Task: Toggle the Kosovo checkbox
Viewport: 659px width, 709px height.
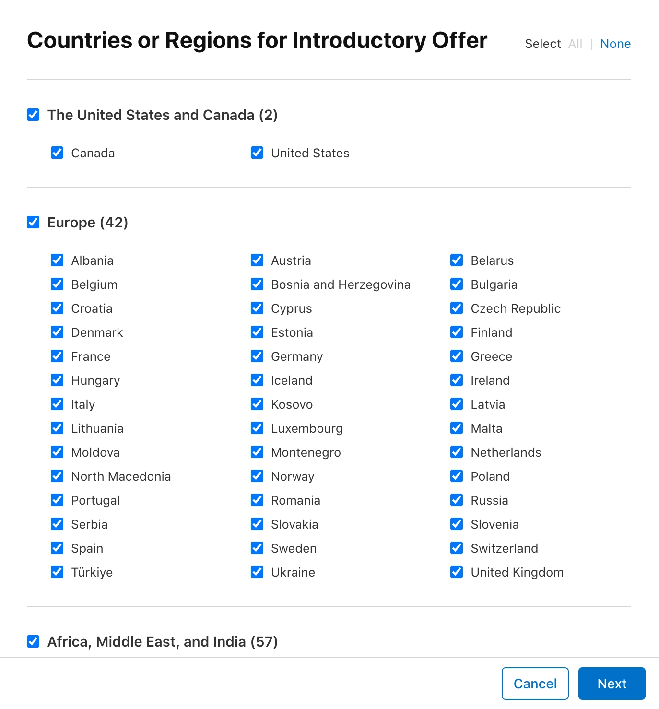Action: (x=257, y=404)
